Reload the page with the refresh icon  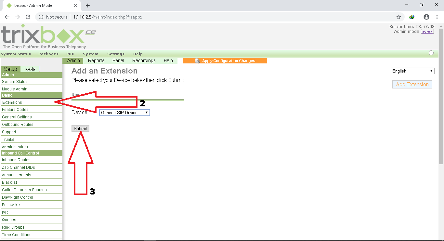pos(28,17)
